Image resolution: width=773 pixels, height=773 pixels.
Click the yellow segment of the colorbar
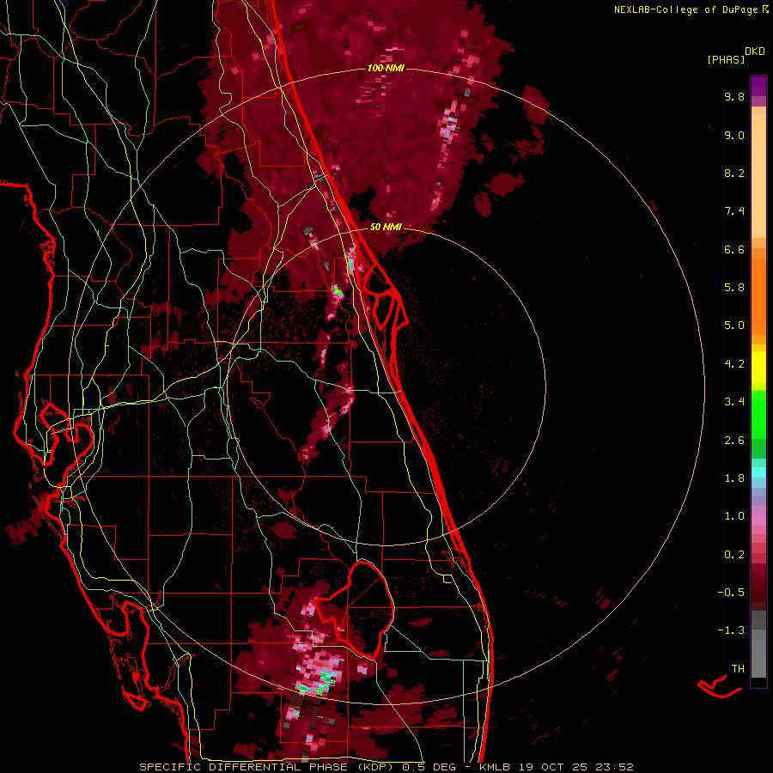[x=758, y=368]
